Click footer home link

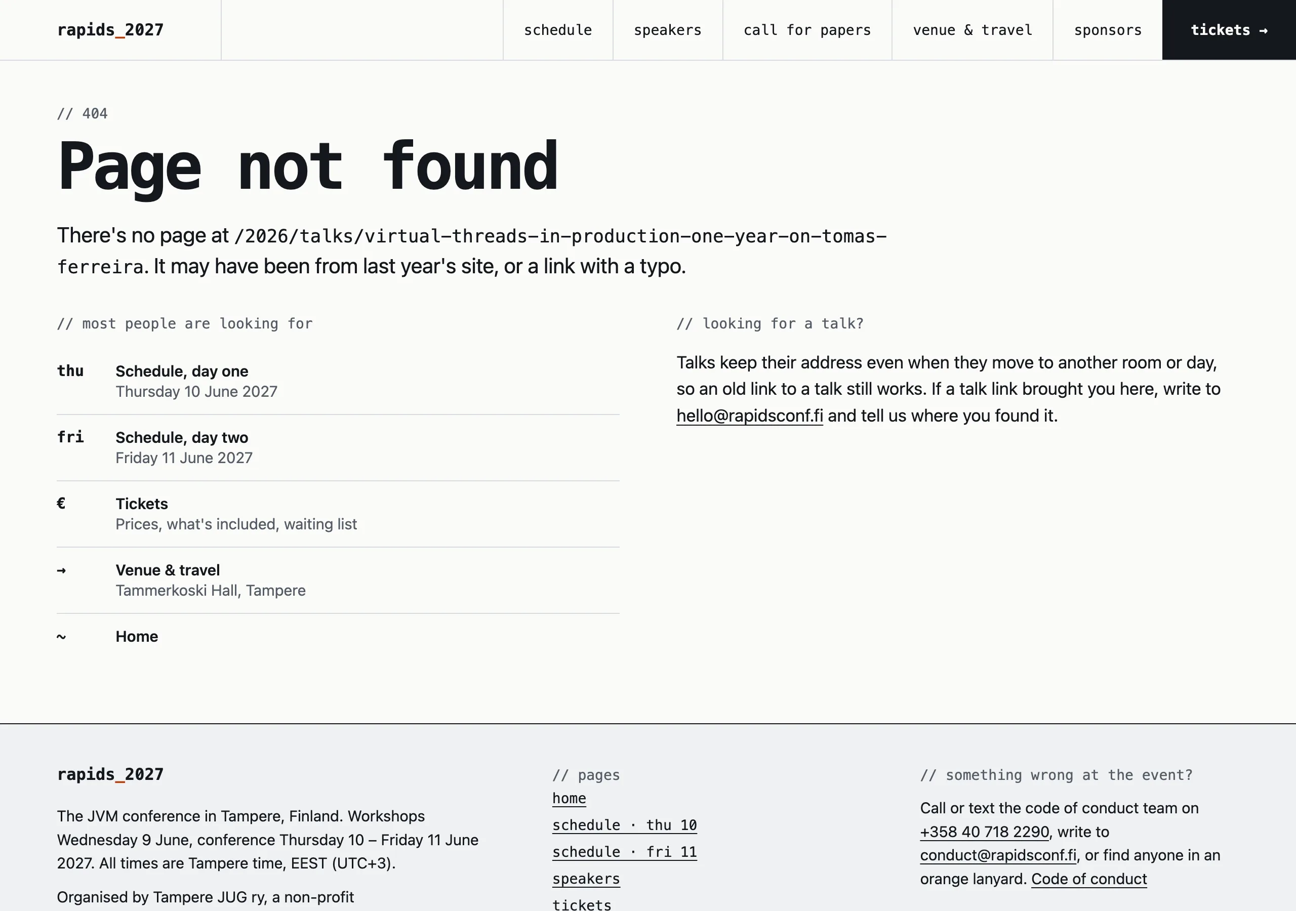point(569,799)
